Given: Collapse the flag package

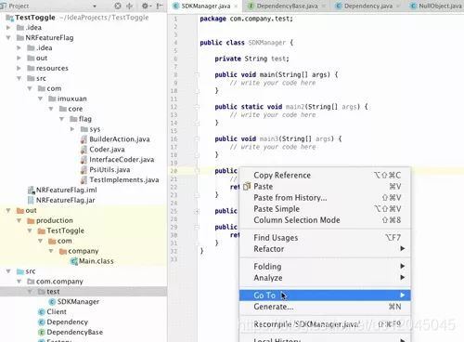Looking at the screenshot, I should click(x=61, y=119).
